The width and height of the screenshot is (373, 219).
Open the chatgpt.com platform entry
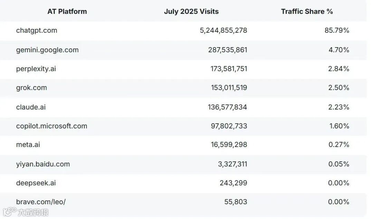tap(37, 30)
